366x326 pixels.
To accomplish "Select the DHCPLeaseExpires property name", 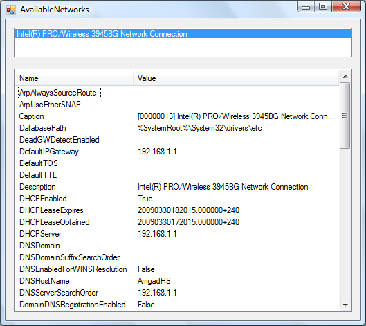I will click(x=51, y=210).
